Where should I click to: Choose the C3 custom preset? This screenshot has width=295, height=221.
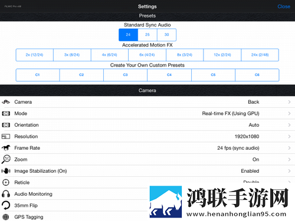pos(125,75)
